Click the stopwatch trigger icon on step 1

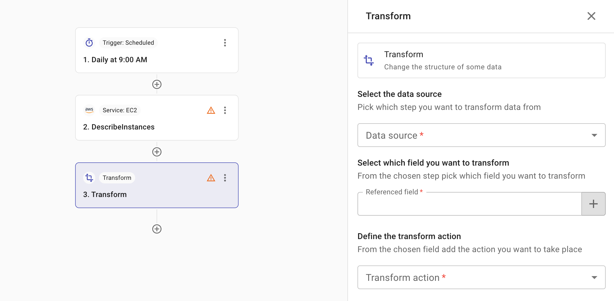89,43
